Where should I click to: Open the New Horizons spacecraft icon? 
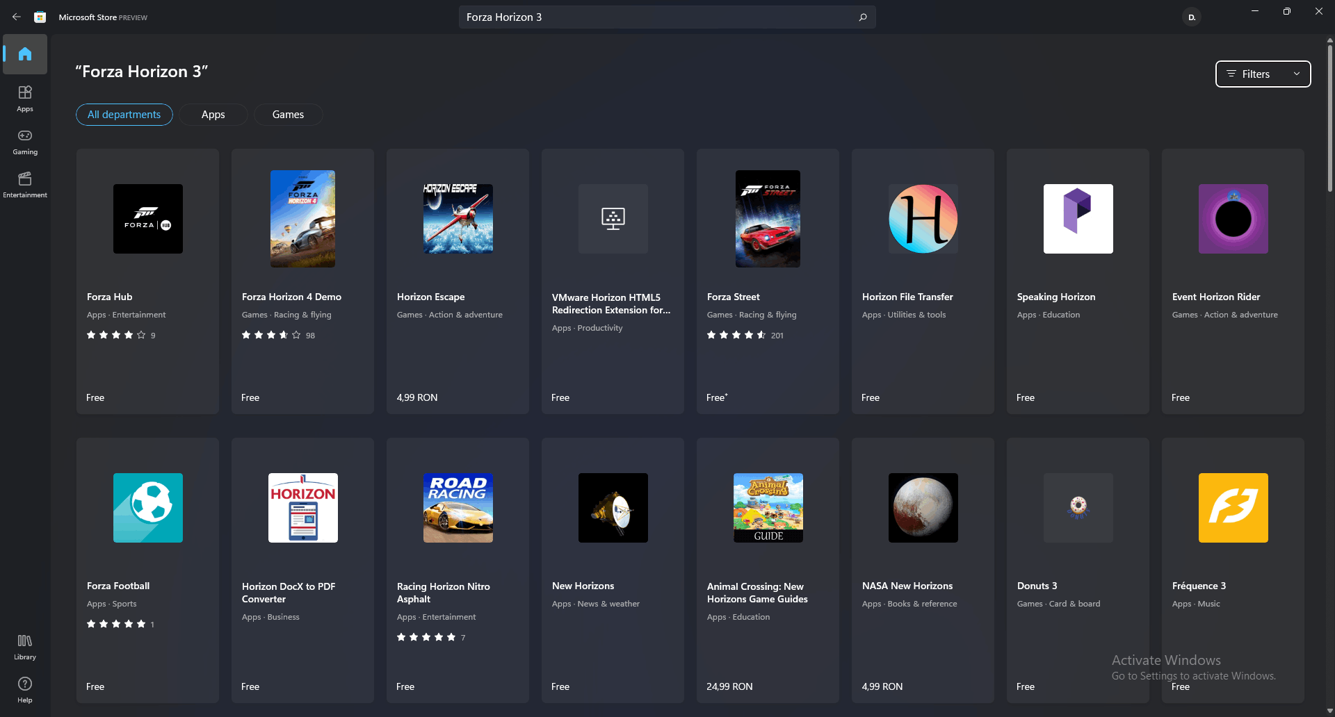click(613, 508)
